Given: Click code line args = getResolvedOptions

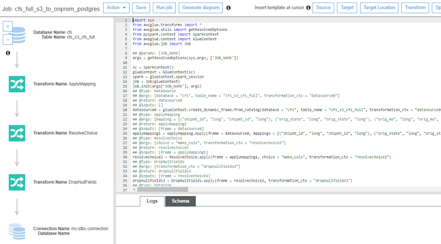Looking at the screenshot, I should pos(185,58).
